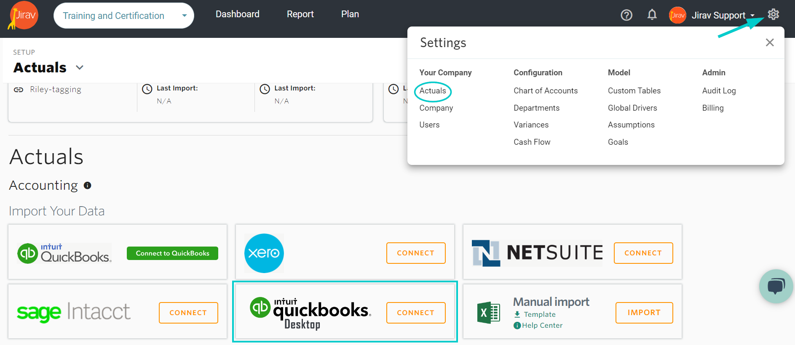Click the Template download icon
The height and width of the screenshot is (345, 795).
517,314
